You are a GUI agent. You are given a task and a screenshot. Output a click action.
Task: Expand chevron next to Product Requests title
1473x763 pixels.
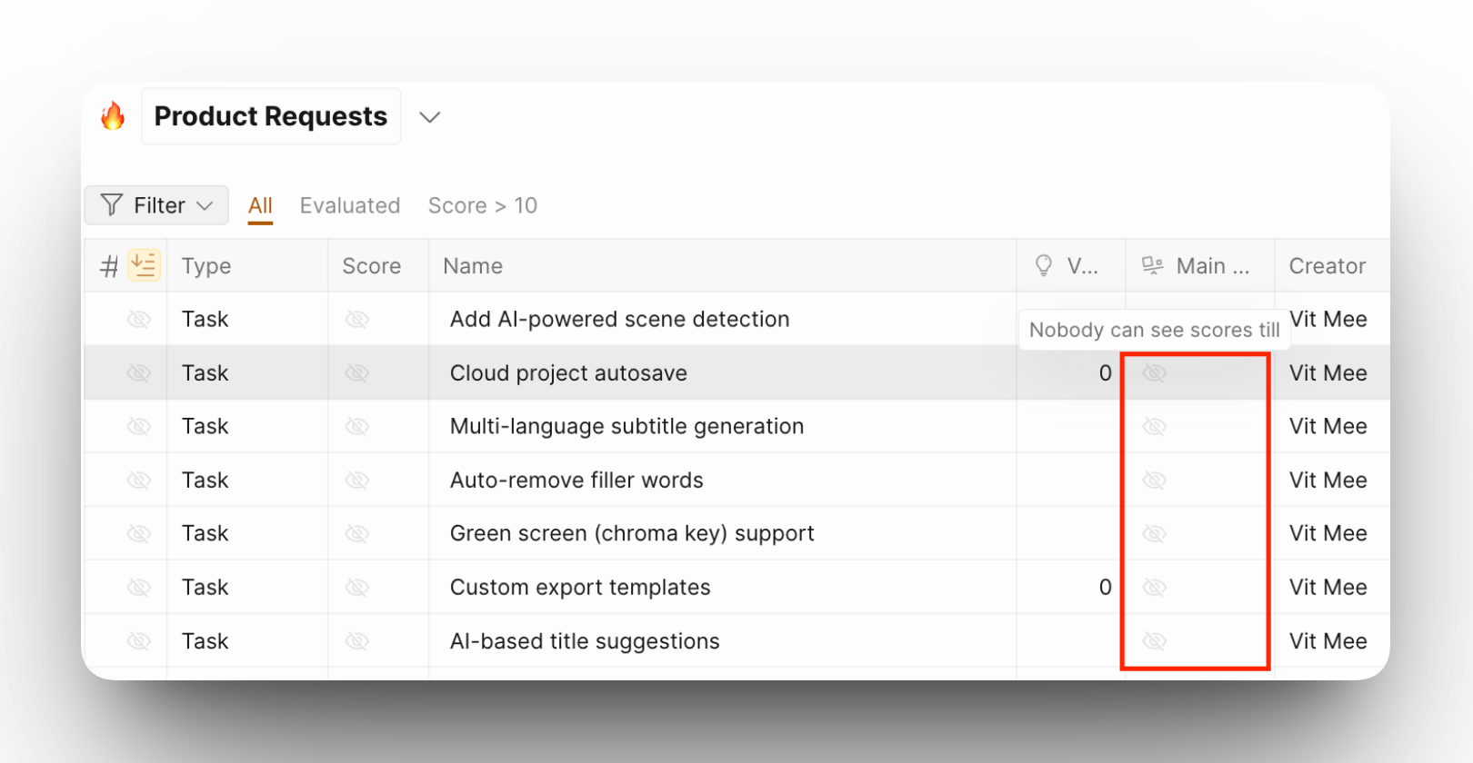[x=430, y=117]
